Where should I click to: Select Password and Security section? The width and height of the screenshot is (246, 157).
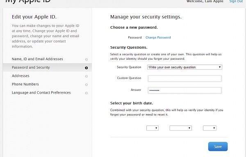click(47, 67)
